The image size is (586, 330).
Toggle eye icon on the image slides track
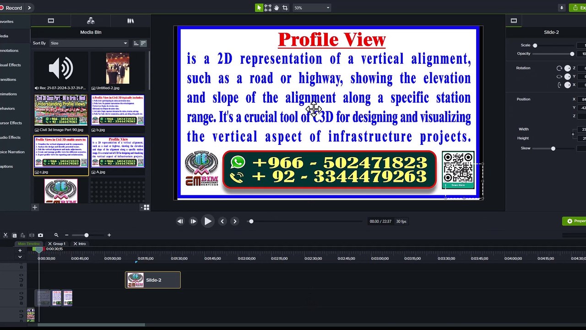coord(21,293)
